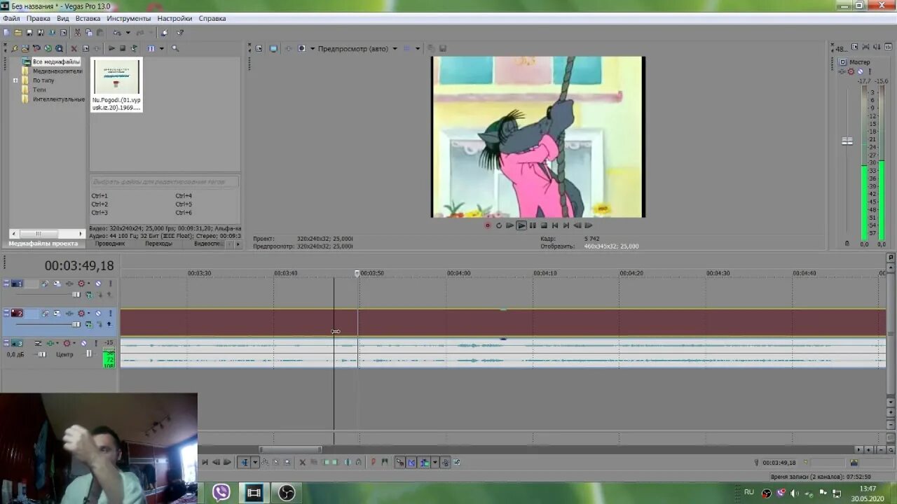Screen dimensions: 897x504
Task: Remove selected media with the red X
Action: pos(74,48)
